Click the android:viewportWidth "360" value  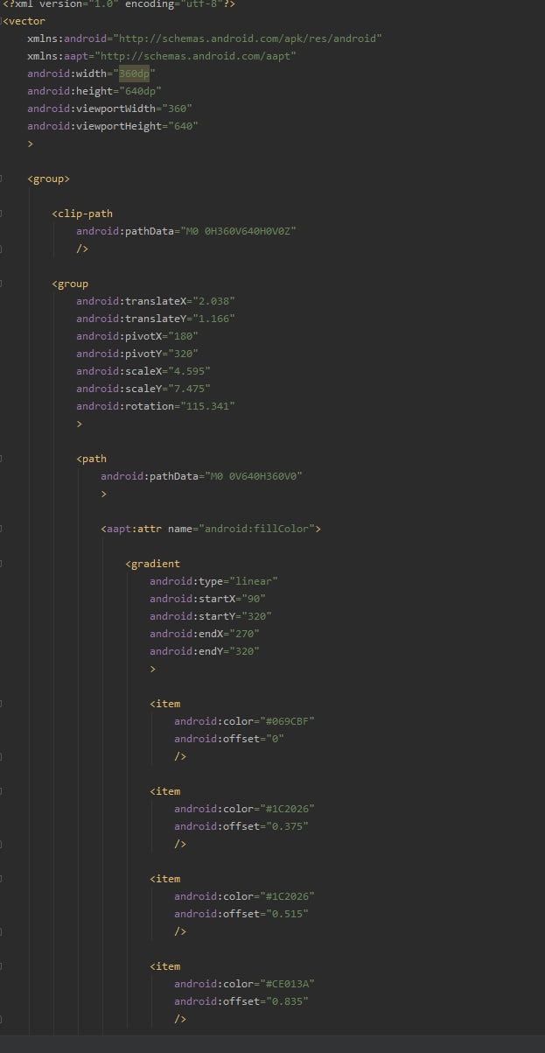[175, 109]
